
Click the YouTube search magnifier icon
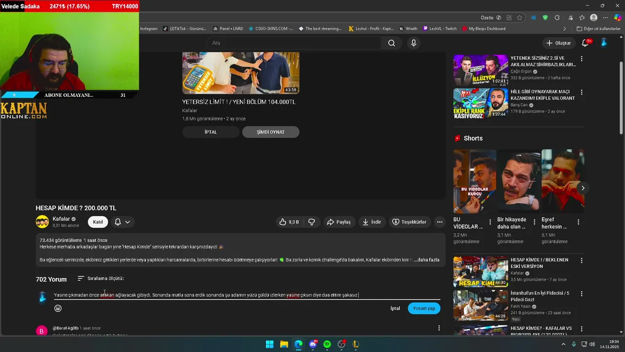[x=392, y=43]
